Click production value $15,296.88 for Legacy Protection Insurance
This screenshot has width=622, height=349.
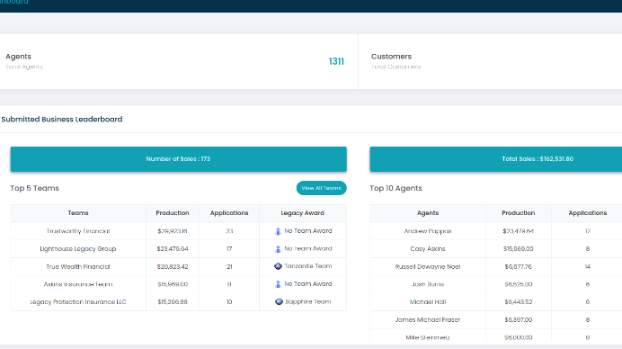coord(173,302)
